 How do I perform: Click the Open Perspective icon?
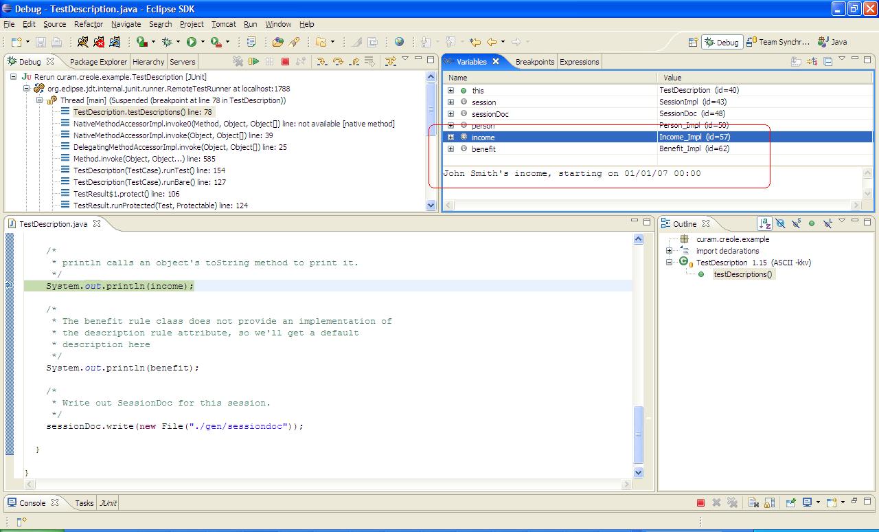pos(692,42)
